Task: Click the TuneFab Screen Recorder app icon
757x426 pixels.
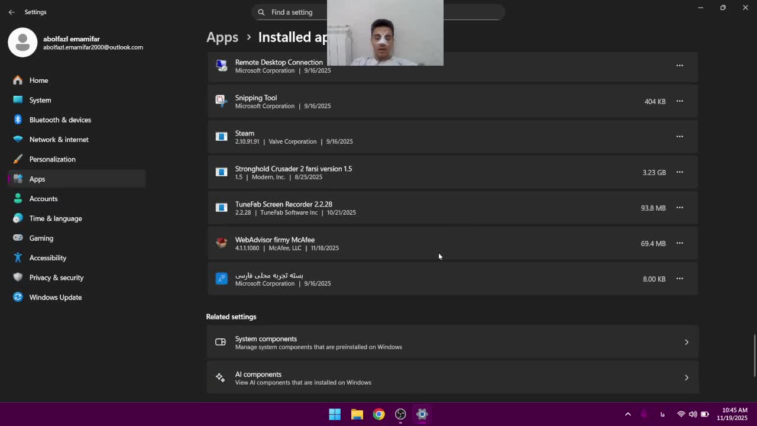Action: [x=221, y=208]
